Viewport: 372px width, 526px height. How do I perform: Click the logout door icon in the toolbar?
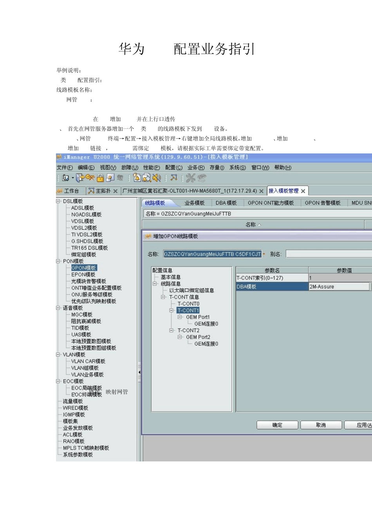[x=80, y=178]
